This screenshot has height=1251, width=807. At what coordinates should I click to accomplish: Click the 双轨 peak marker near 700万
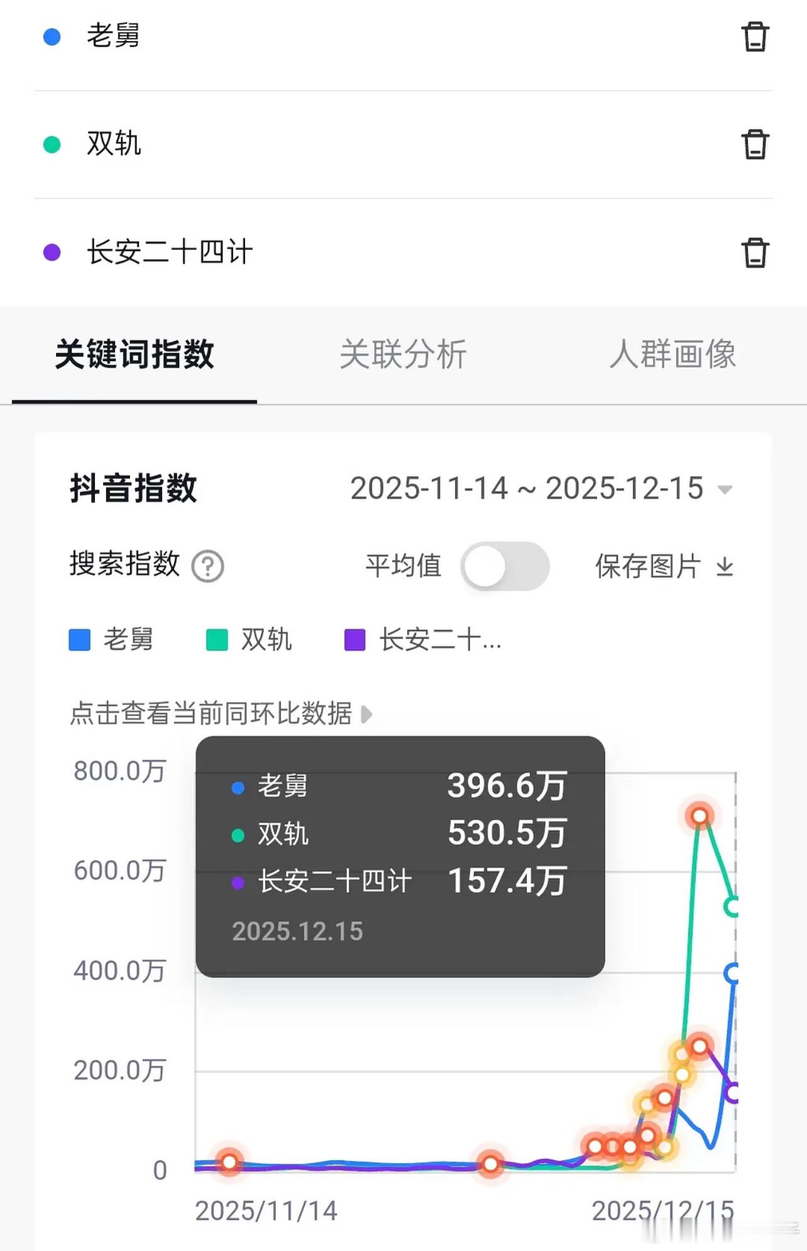point(700,816)
